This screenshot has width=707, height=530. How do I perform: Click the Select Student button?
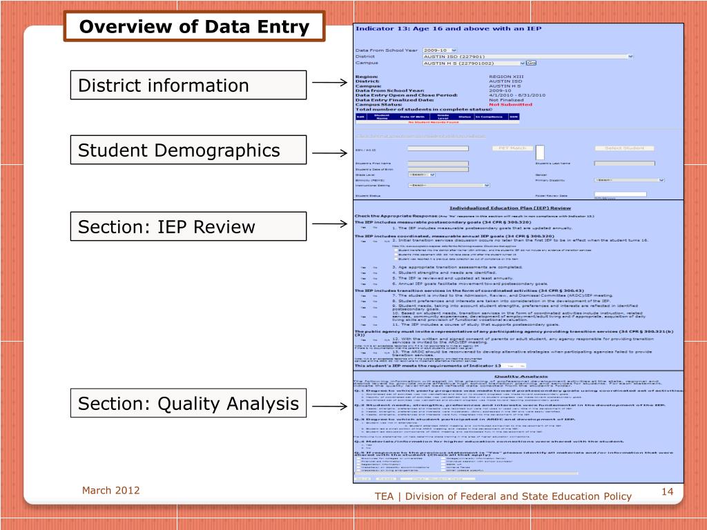pos(624,148)
